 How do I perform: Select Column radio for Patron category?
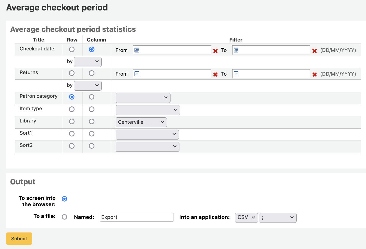[x=92, y=97]
